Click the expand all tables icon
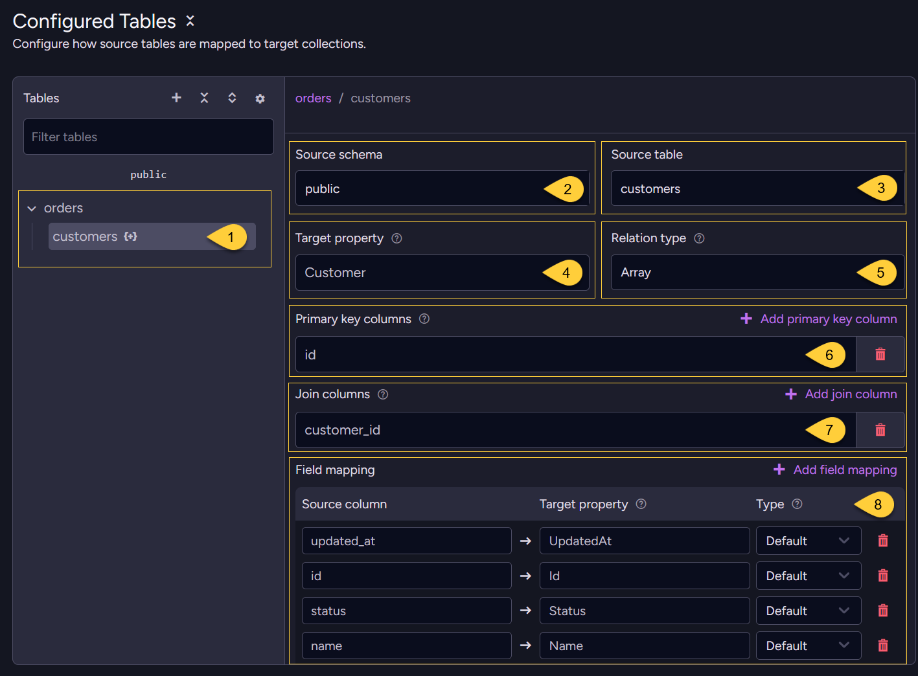The height and width of the screenshot is (676, 918). click(x=232, y=98)
